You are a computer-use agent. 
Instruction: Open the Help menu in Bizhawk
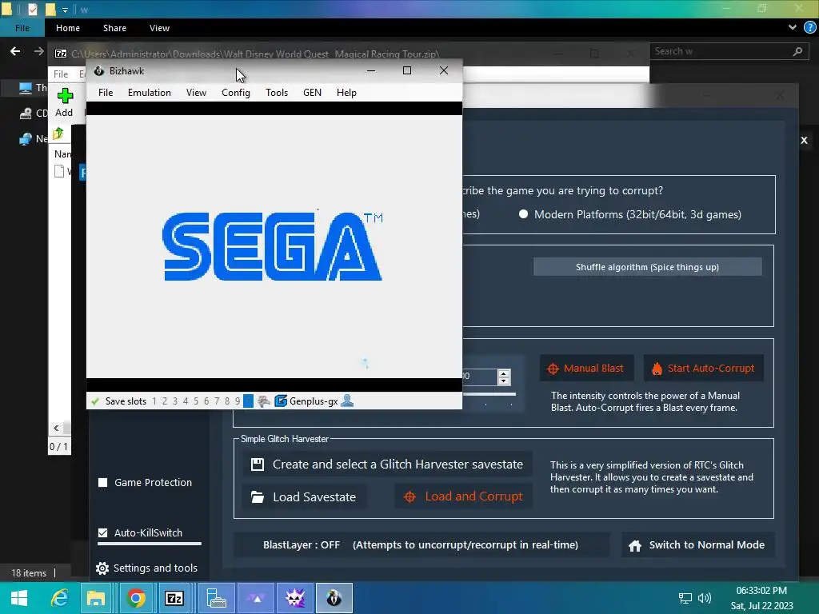coord(346,93)
